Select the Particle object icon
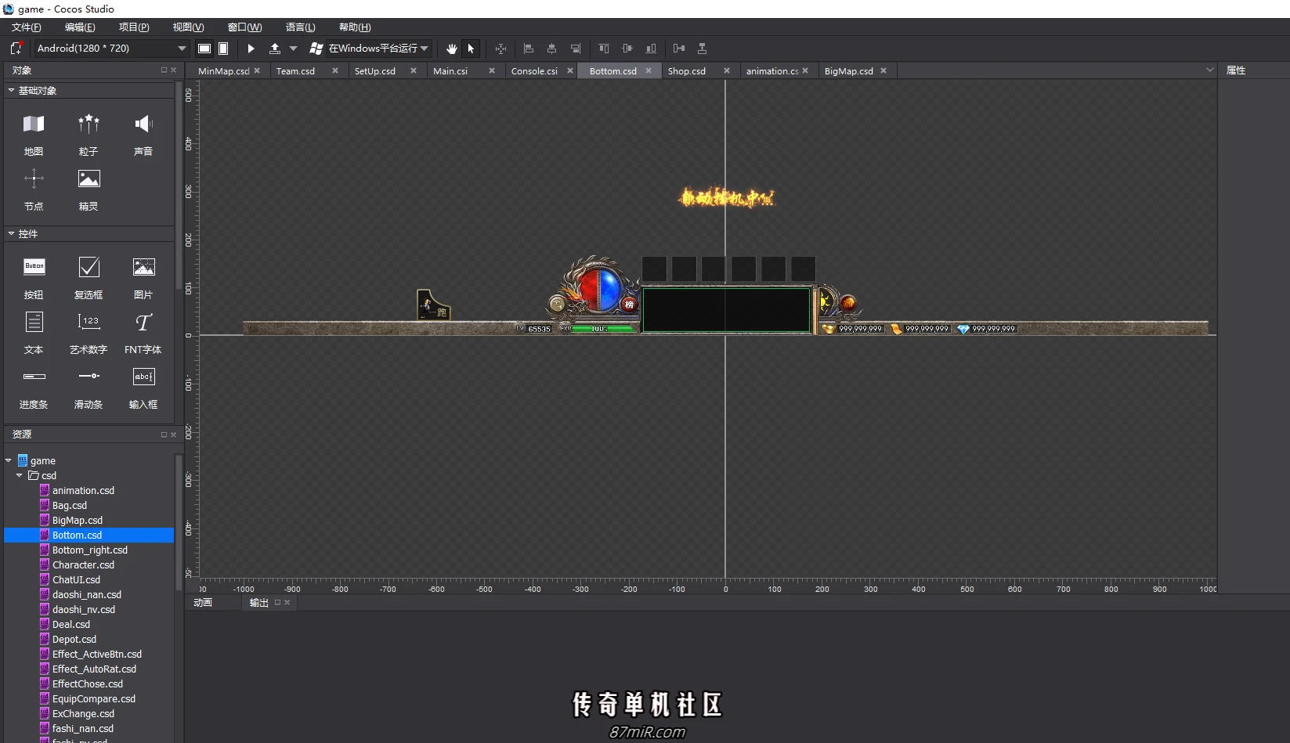This screenshot has width=1290, height=743. pos(89,124)
